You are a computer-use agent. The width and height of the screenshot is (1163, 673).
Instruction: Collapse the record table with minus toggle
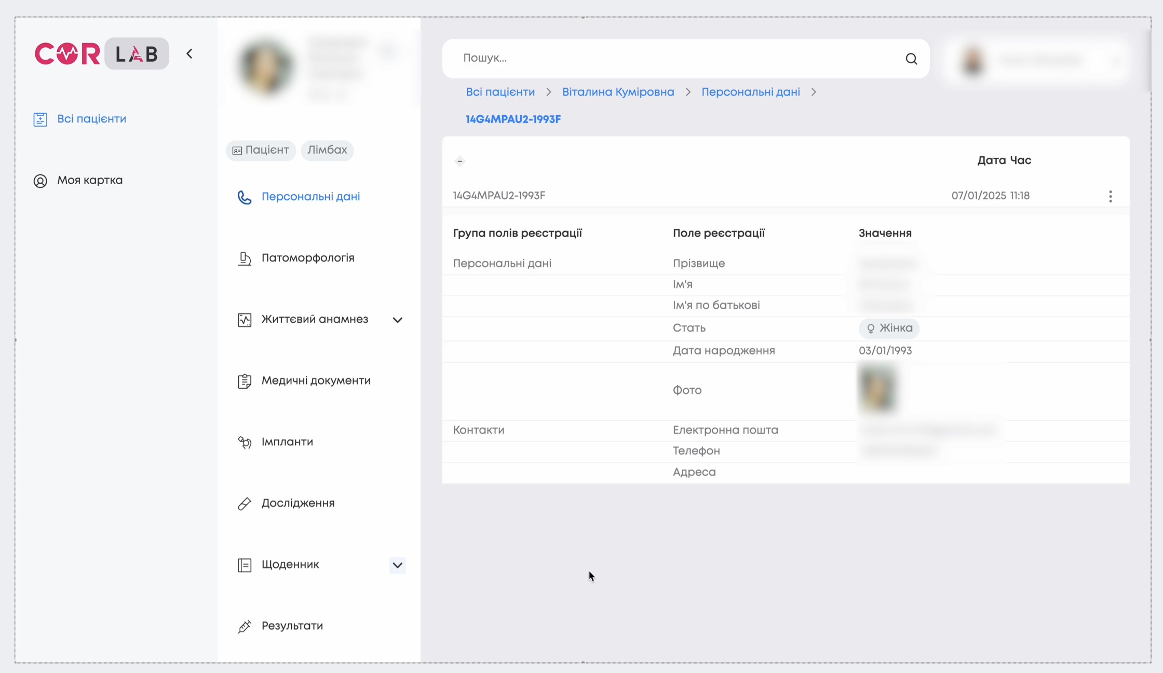pos(459,161)
